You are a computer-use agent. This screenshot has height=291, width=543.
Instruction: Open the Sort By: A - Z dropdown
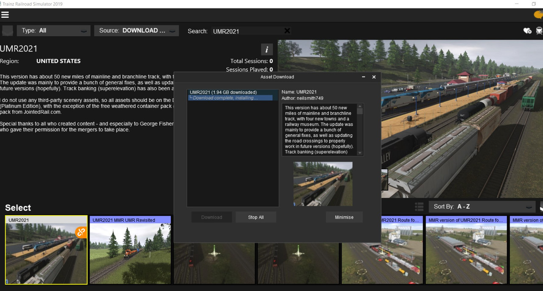(481, 206)
